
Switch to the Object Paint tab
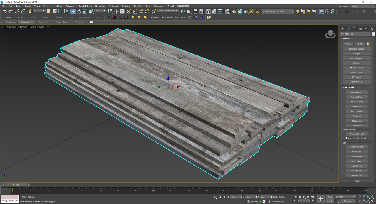tap(61, 22)
